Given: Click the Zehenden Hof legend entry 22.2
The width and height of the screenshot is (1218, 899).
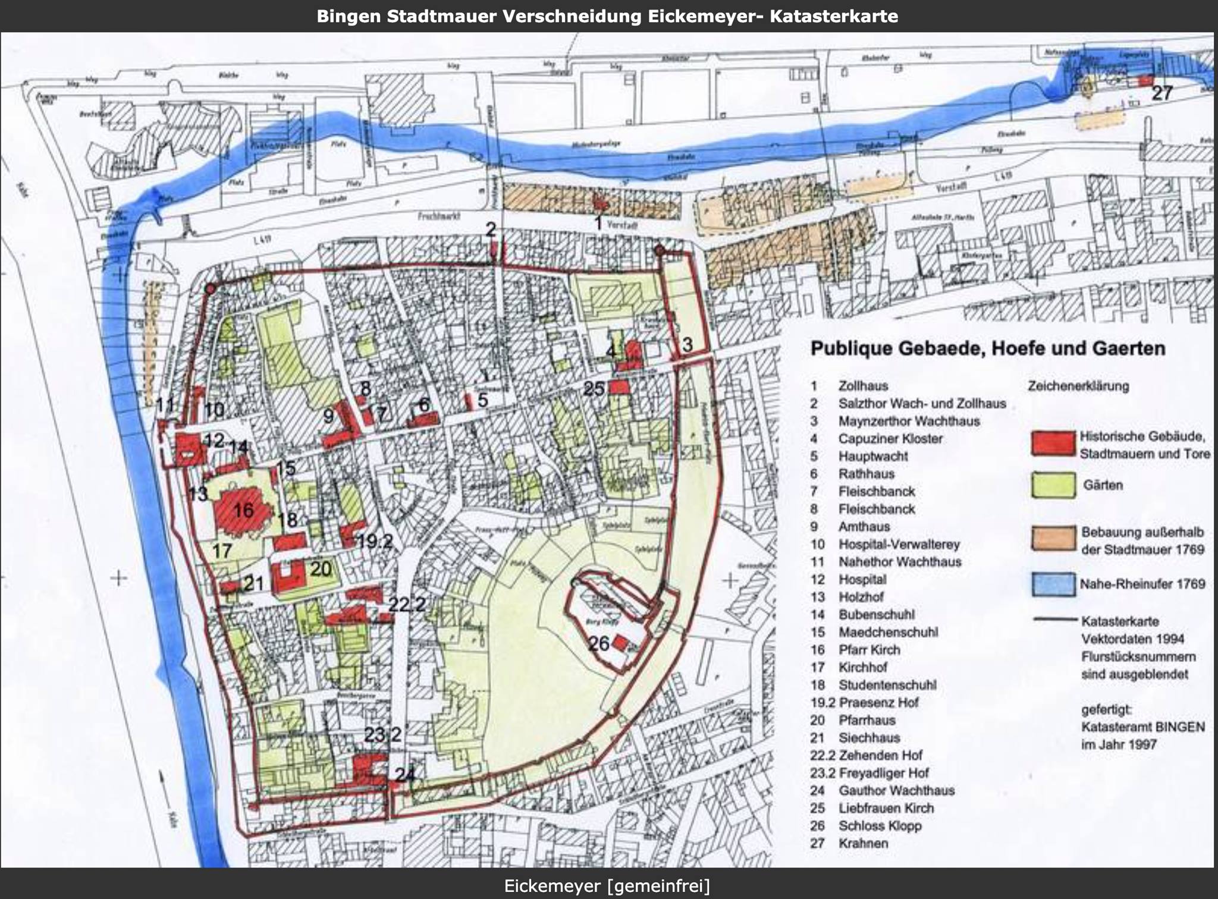Looking at the screenshot, I should [x=866, y=755].
